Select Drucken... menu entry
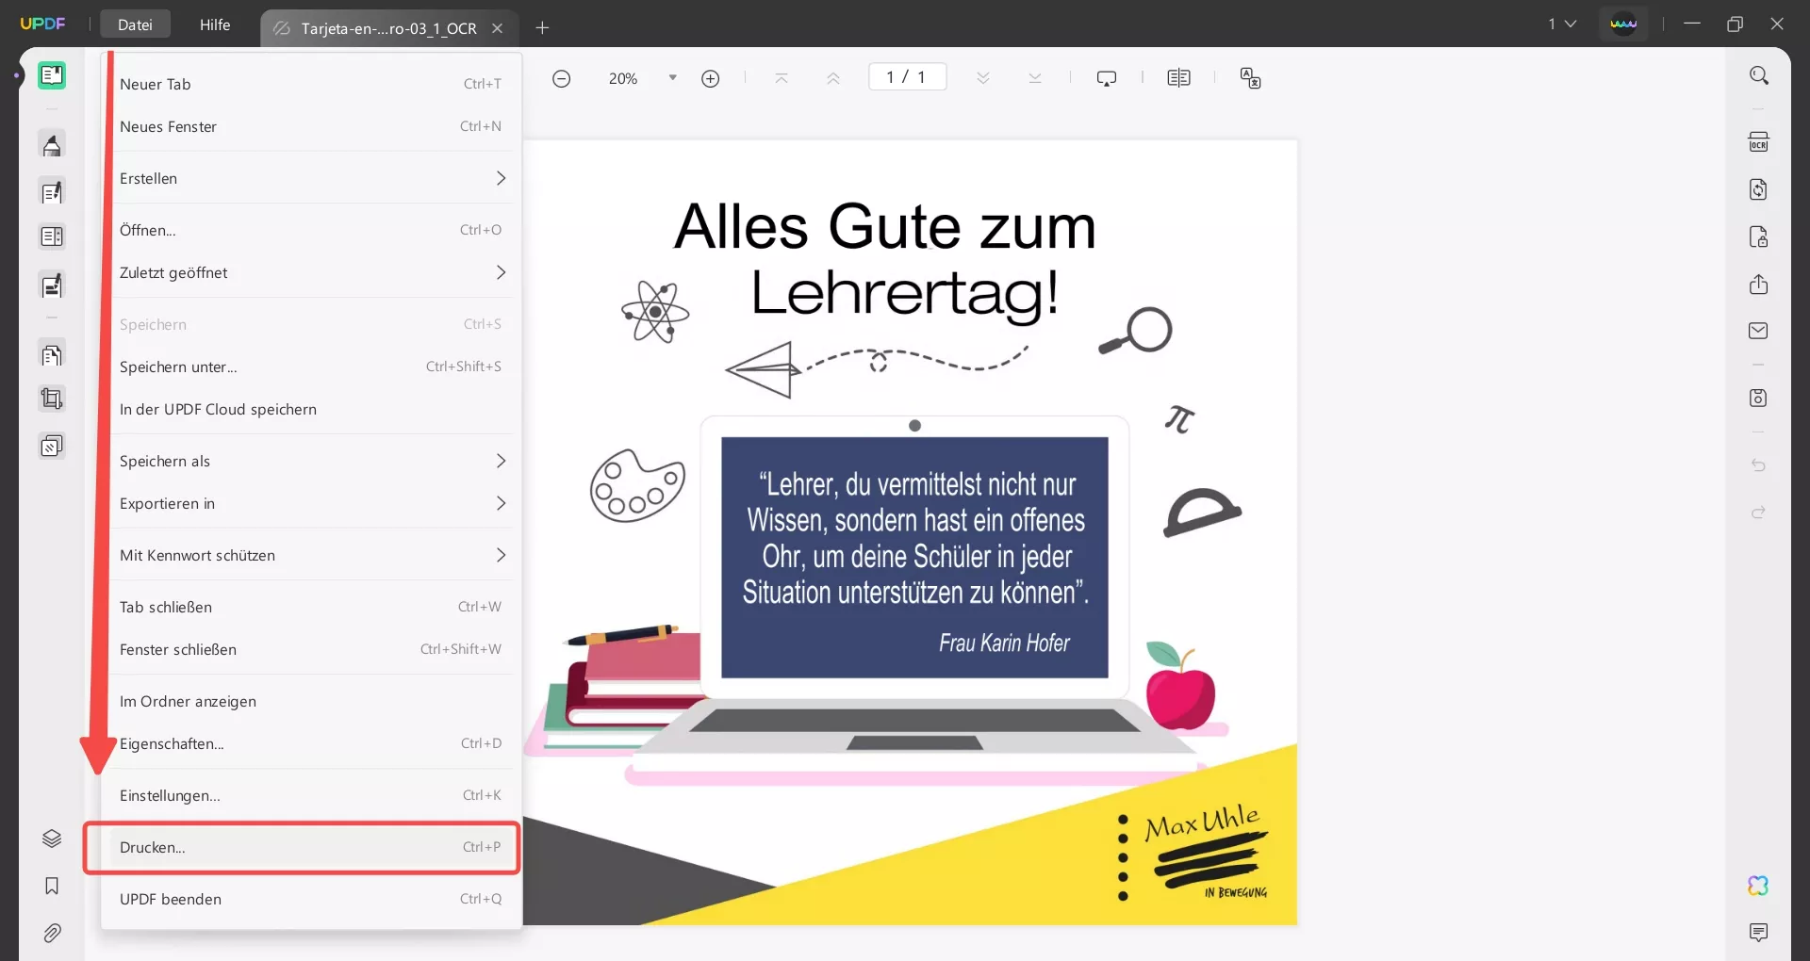This screenshot has height=961, width=1810. (x=311, y=847)
